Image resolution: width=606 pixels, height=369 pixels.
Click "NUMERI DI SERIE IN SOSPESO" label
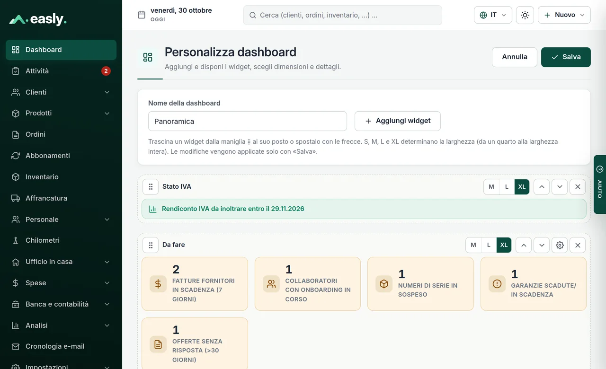[428, 290]
